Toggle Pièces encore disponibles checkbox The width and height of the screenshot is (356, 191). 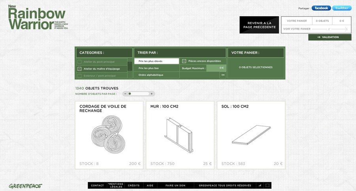point(184,61)
